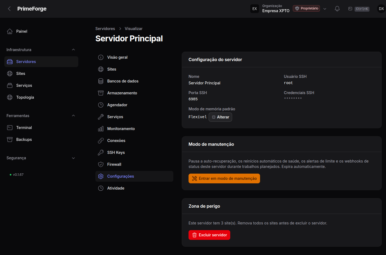Collapse the Infraestrutura section
The width and height of the screenshot is (386, 255).
[x=73, y=50]
